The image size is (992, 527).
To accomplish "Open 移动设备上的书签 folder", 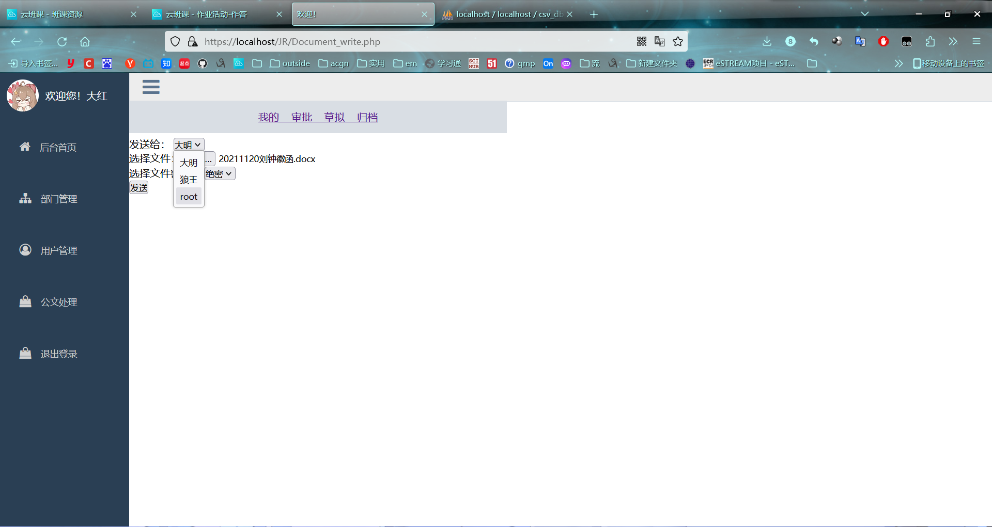I will (949, 63).
